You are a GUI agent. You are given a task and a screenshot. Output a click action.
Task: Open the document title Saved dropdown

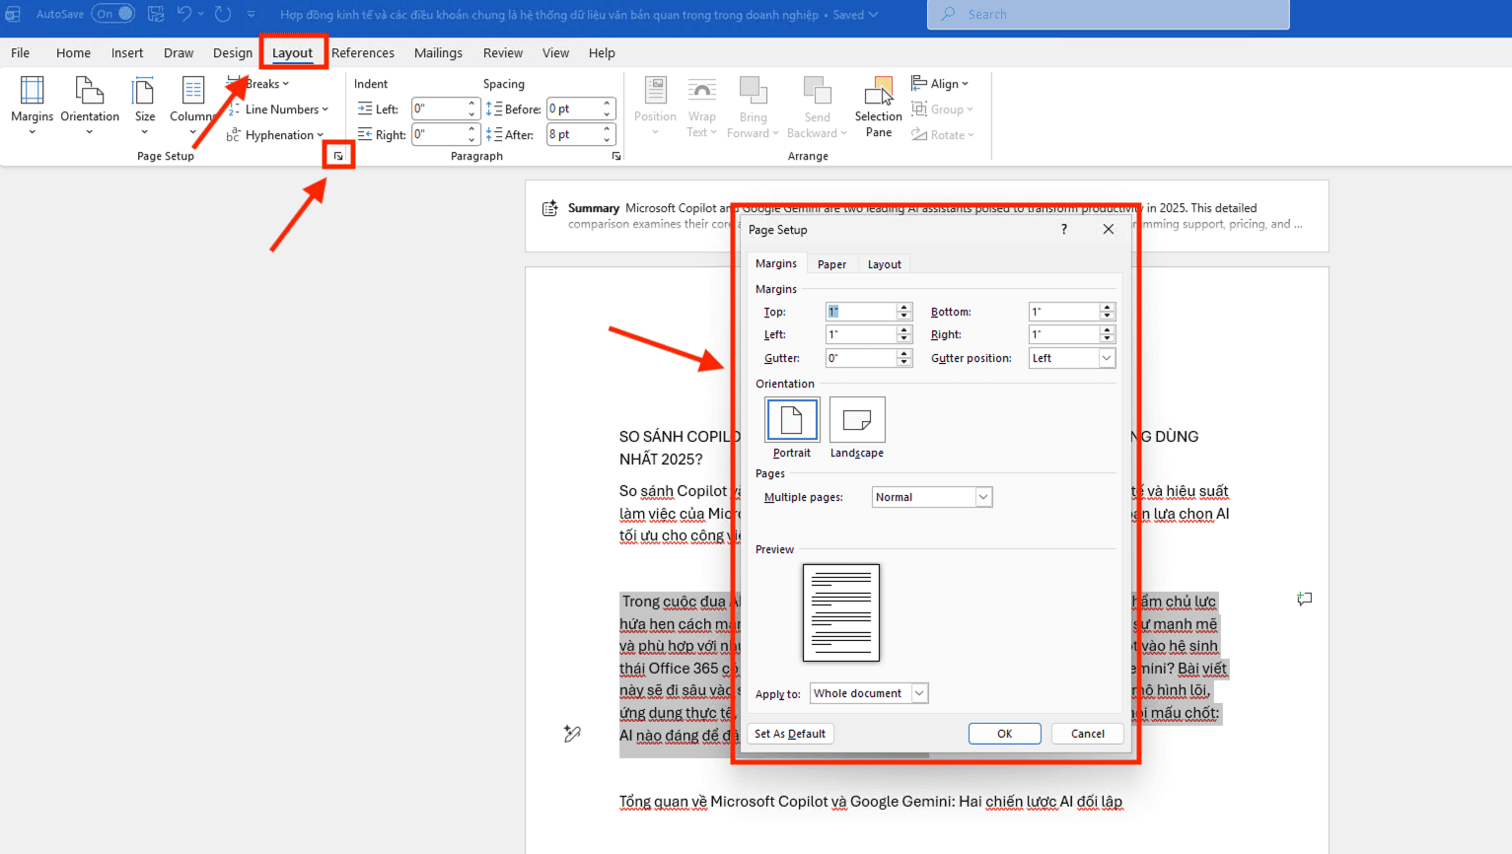[856, 15]
